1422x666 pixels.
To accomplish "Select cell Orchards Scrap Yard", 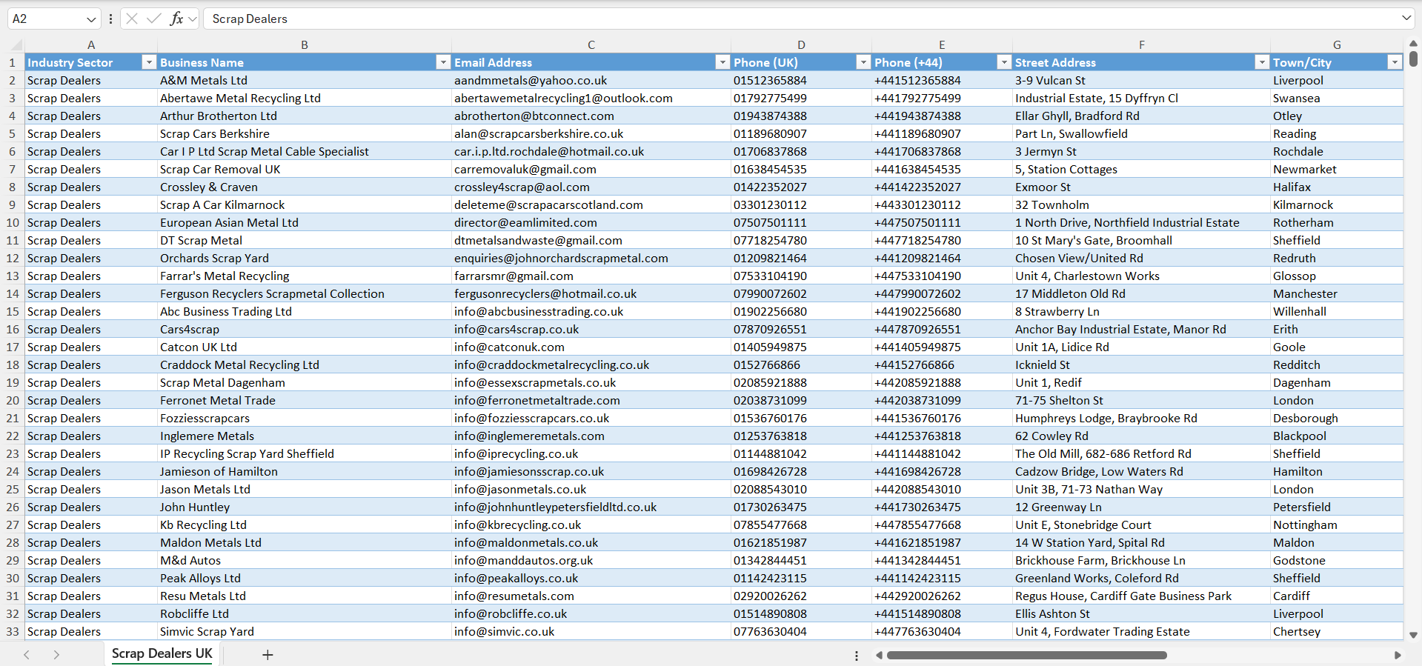I will coord(304,258).
